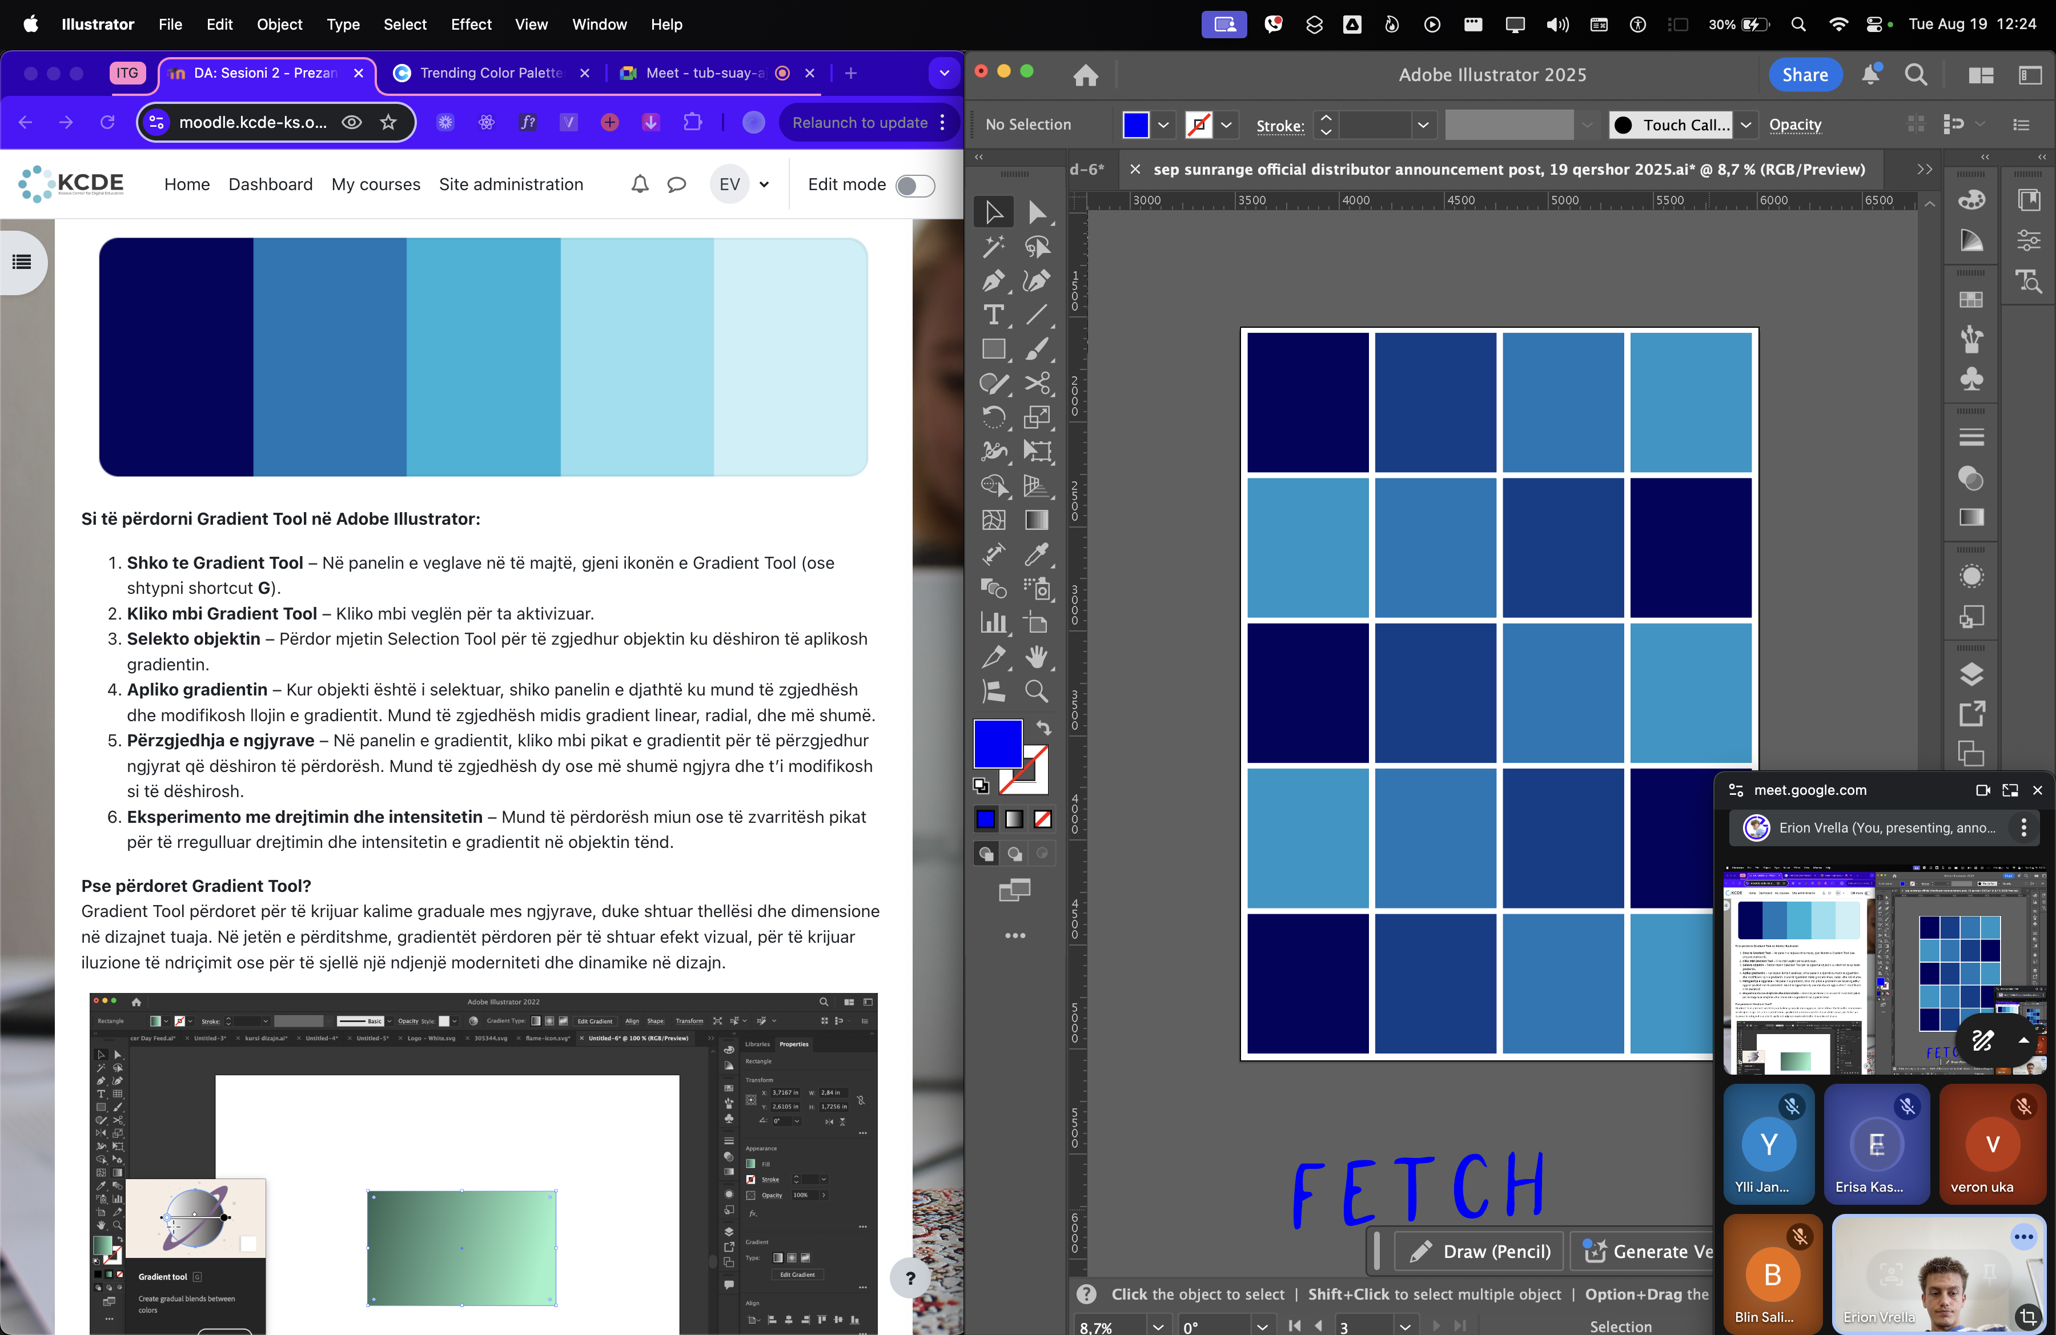Set paint mode to Color
Image resolution: width=2056 pixels, height=1335 pixels.
[x=986, y=819]
